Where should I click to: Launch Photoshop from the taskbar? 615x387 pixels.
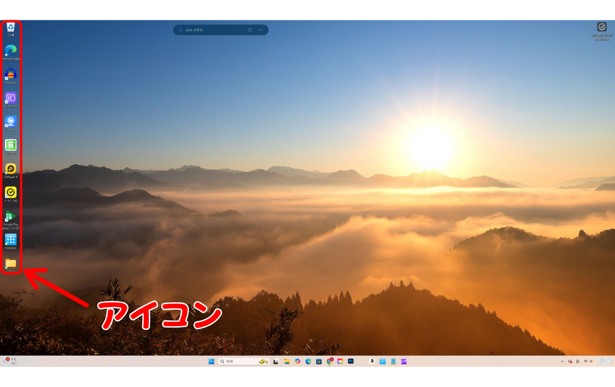click(x=351, y=361)
